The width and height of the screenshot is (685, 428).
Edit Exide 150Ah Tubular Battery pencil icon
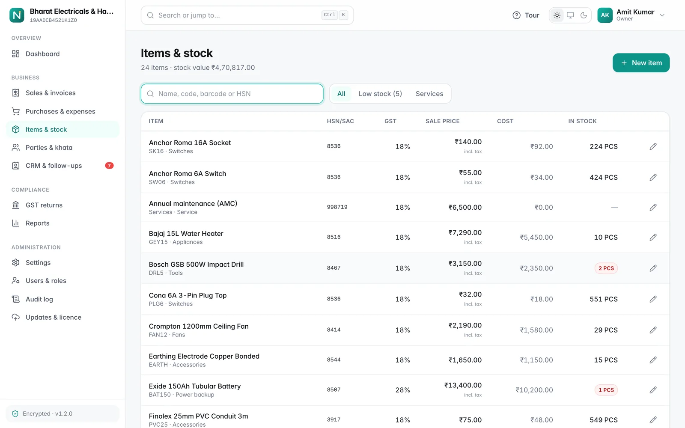[x=653, y=390]
